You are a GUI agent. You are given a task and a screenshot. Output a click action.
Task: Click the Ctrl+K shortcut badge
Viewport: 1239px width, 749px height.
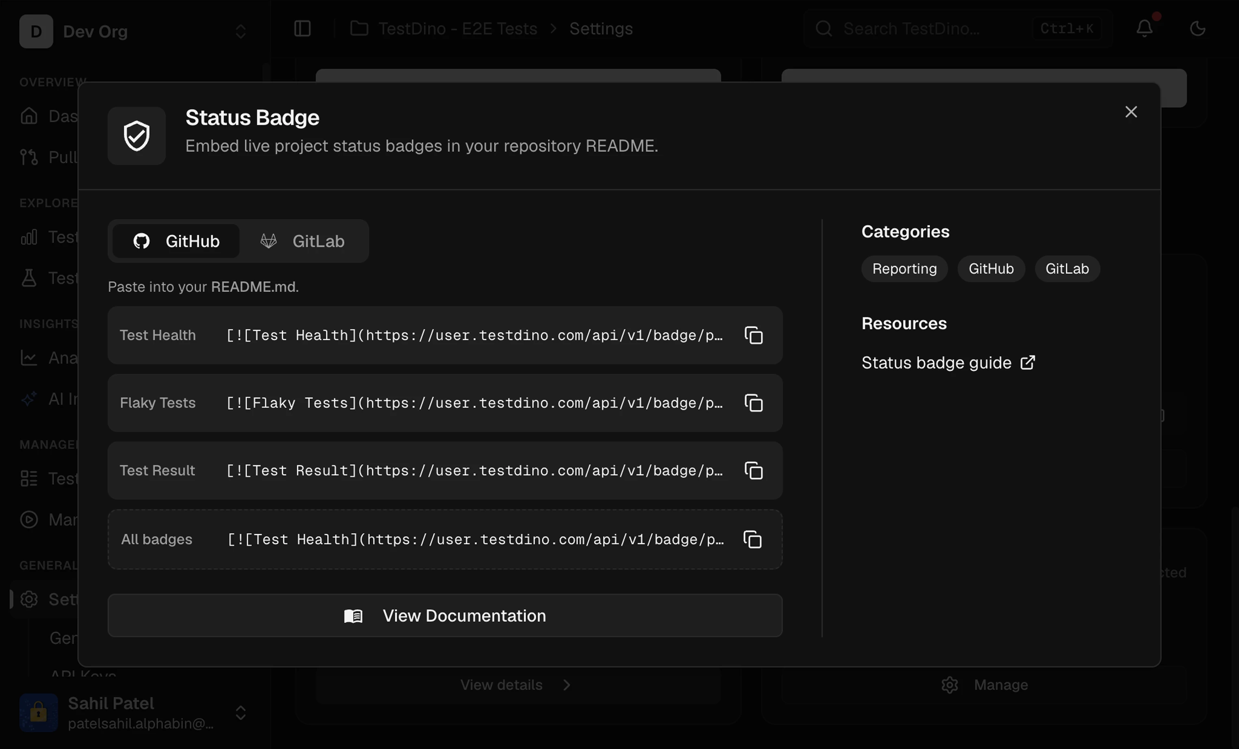1067,28
